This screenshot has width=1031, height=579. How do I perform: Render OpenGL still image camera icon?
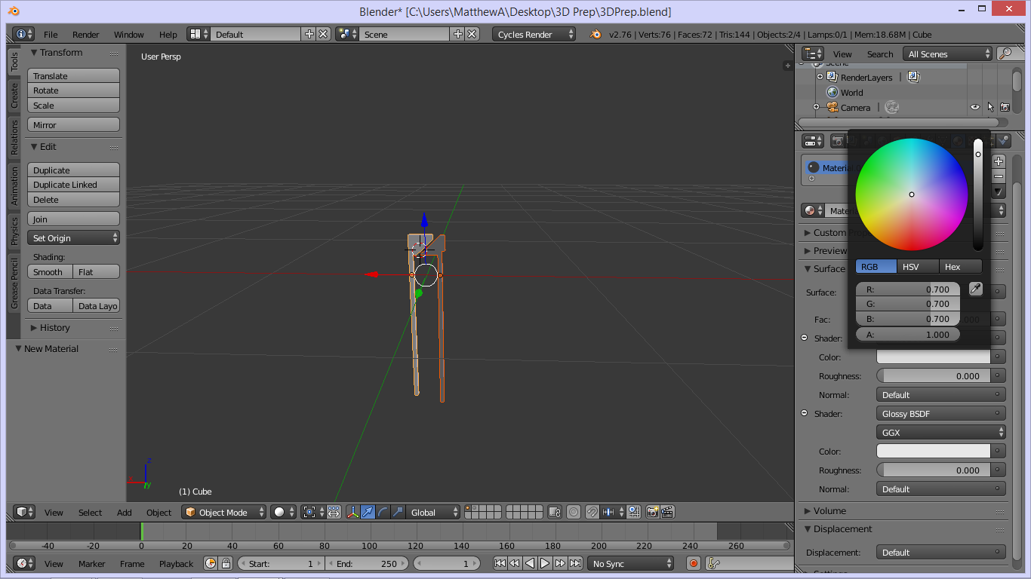(653, 512)
